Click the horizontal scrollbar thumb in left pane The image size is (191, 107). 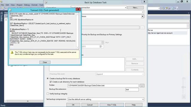28,101
